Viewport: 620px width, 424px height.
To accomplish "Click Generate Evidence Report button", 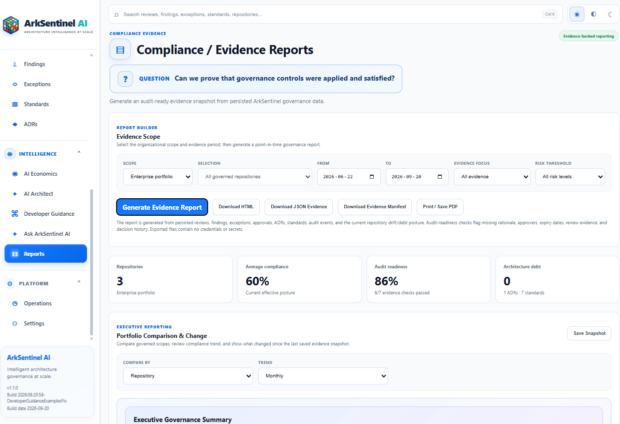I will click(x=162, y=207).
